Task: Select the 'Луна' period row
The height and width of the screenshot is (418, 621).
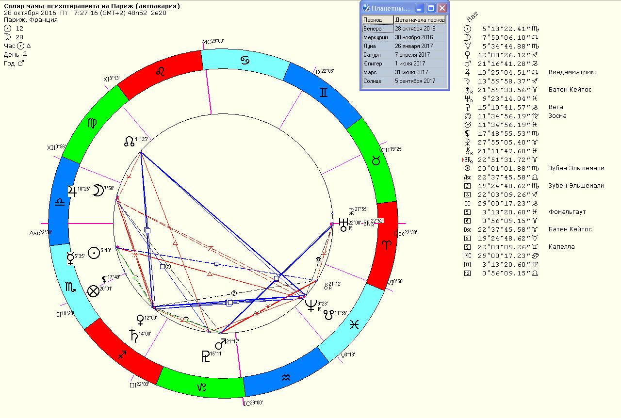Action: click(404, 46)
